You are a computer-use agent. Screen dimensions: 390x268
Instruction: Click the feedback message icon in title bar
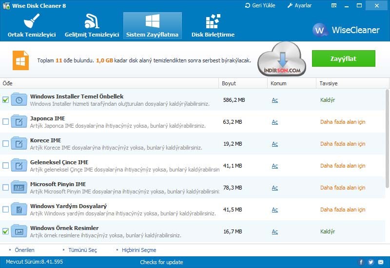[334, 5]
